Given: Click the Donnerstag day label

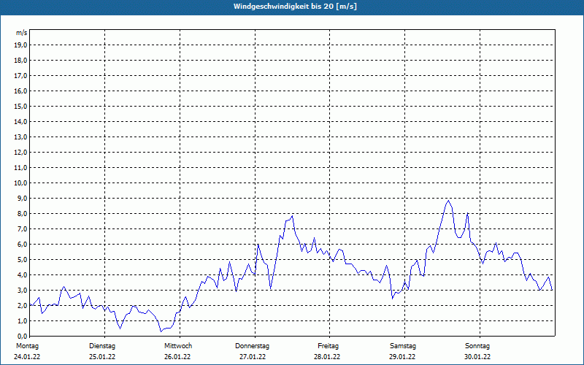Looking at the screenshot, I should (x=252, y=346).
